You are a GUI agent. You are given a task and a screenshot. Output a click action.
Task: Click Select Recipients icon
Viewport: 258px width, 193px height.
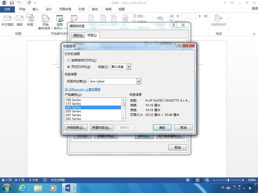(59, 22)
